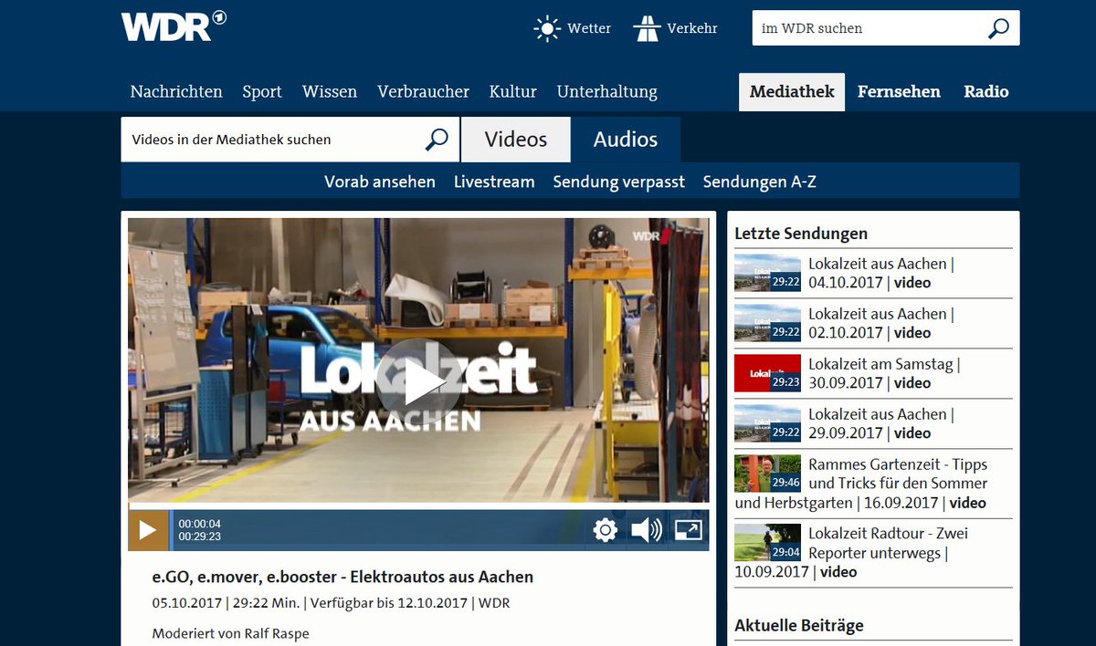Viewport: 1096px width, 646px height.
Task: Open the player settings gear
Action: (x=605, y=530)
